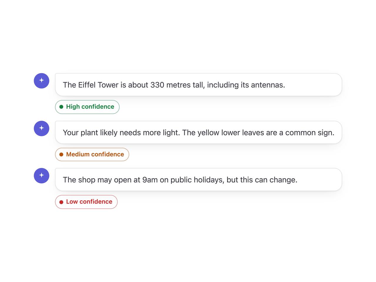The image size is (376, 282).
Task: Open the High confidence badge
Action: pyautogui.click(x=87, y=107)
